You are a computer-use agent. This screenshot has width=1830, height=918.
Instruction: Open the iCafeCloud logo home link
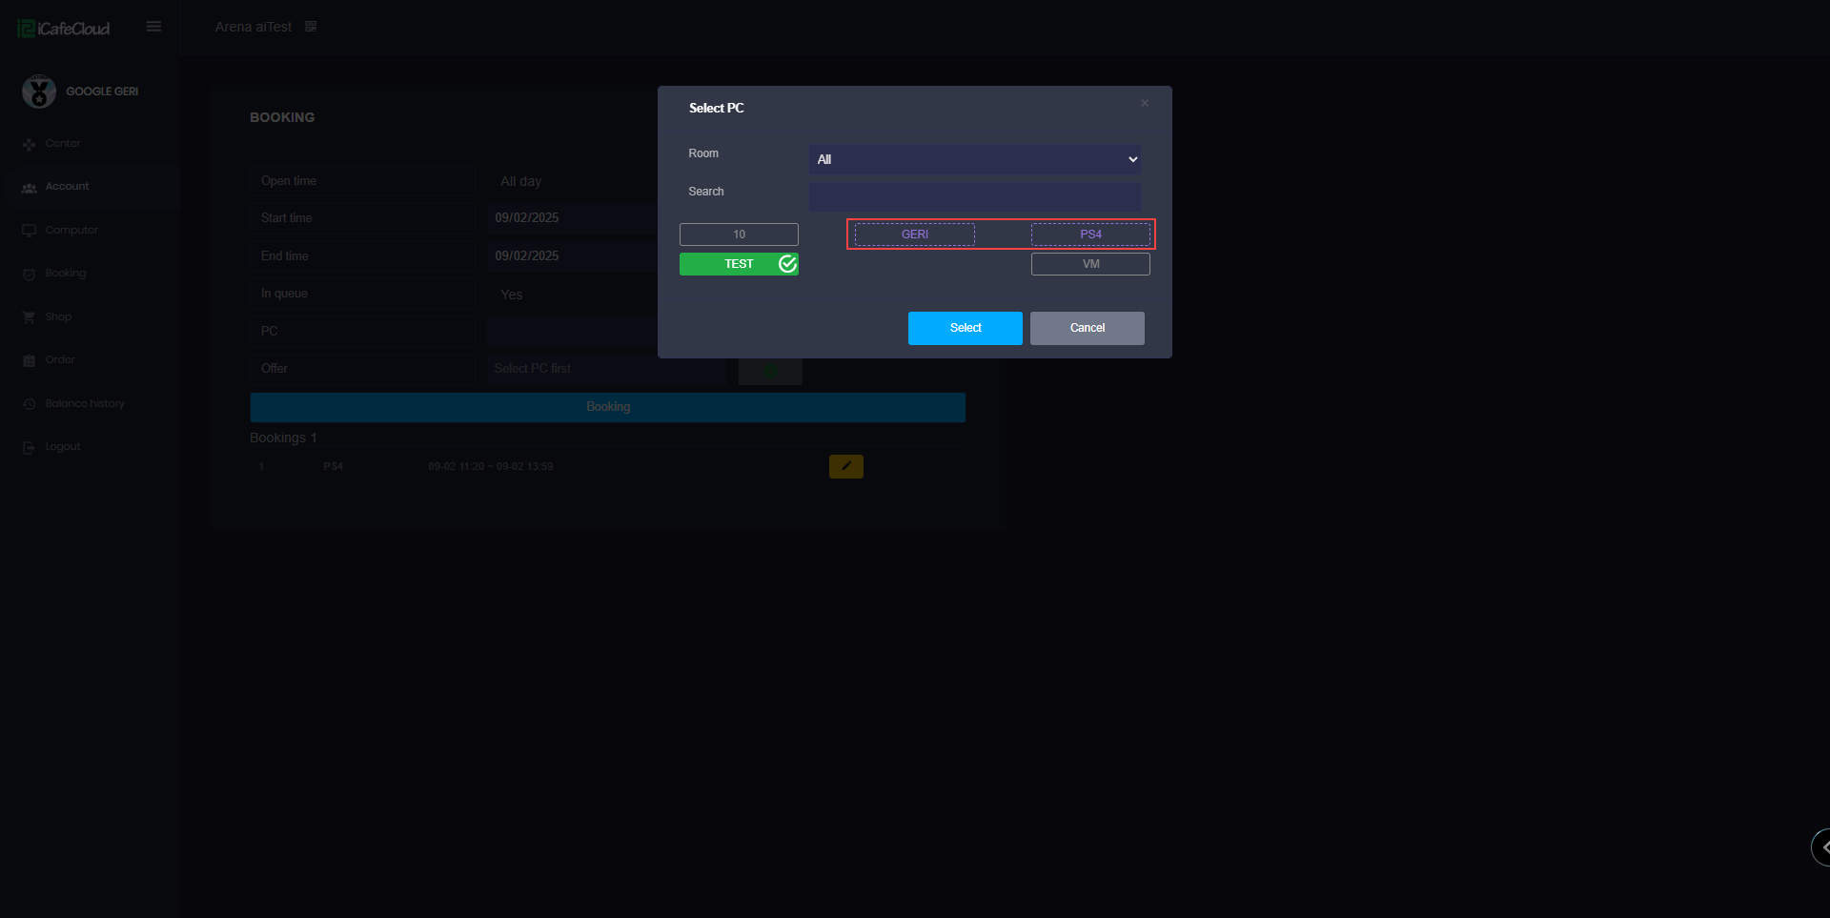click(x=64, y=29)
